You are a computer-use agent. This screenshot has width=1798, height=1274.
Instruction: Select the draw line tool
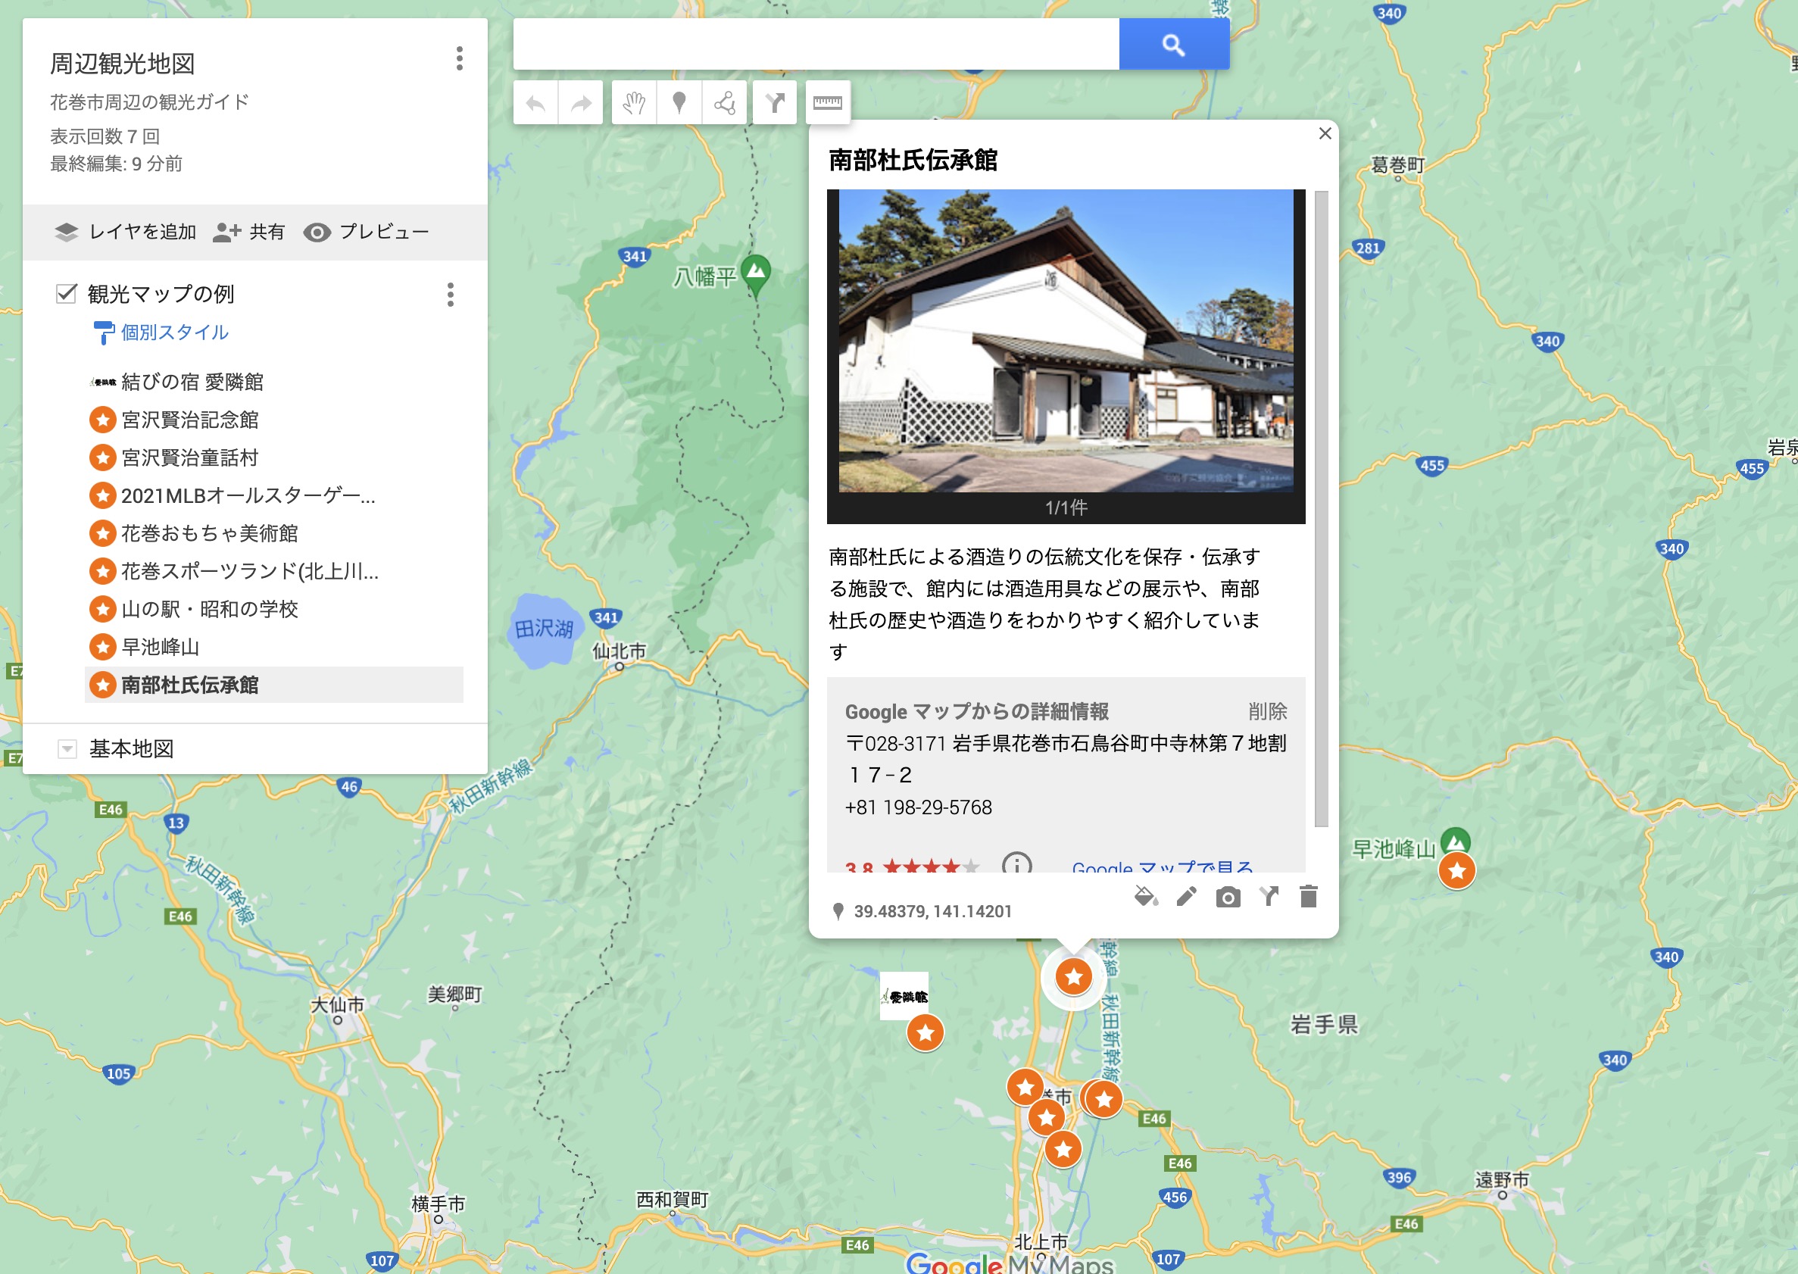725,103
